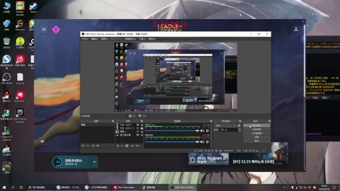Click the Start Recording button

point(257,129)
